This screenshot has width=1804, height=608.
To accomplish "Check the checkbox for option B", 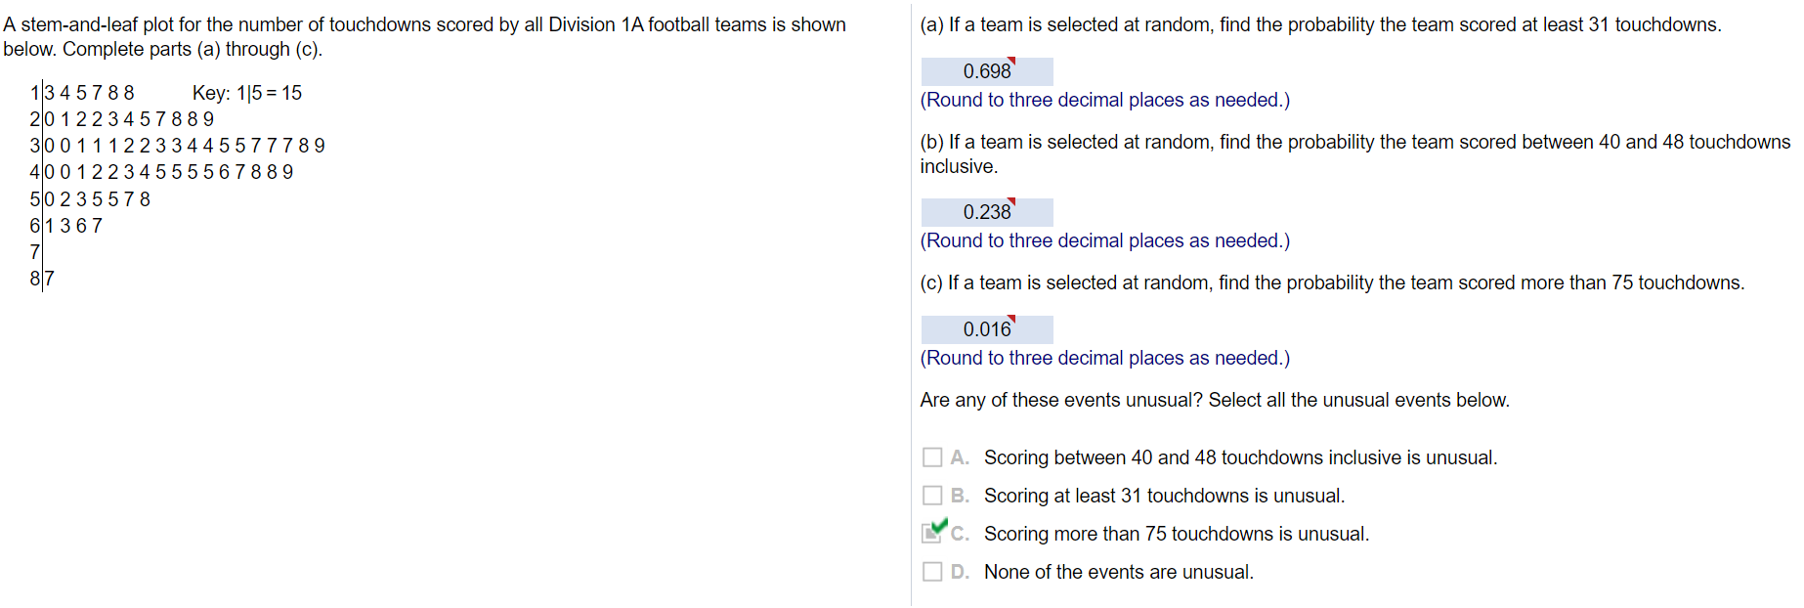I will click(932, 495).
